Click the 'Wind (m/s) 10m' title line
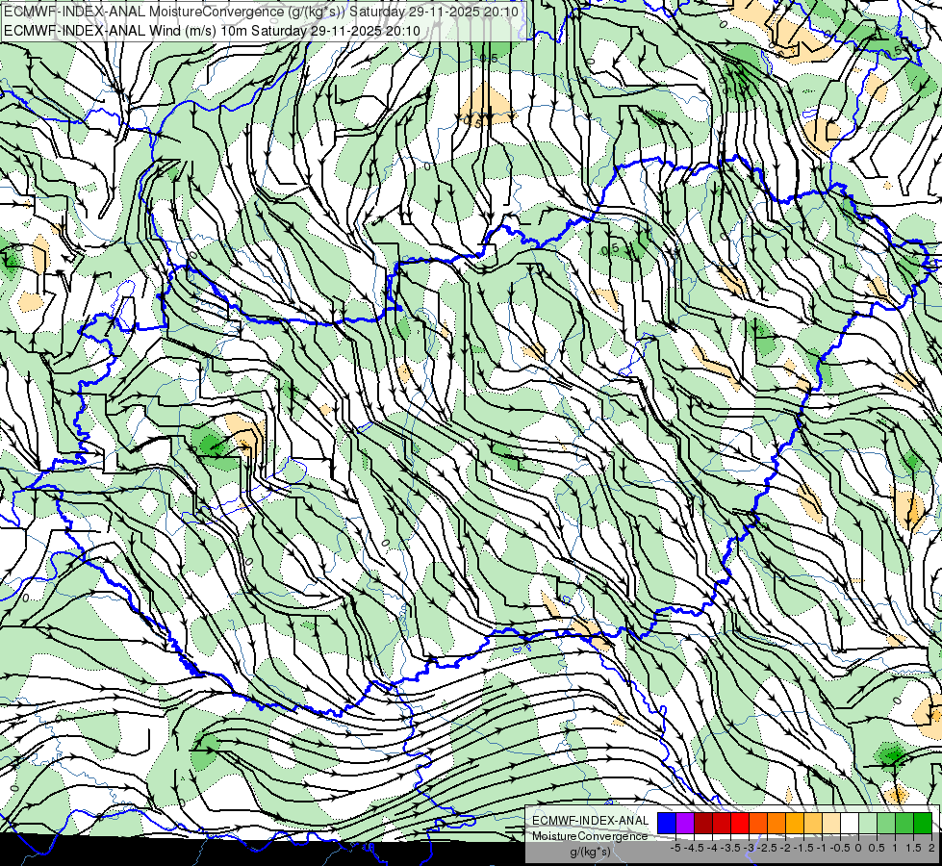 [x=212, y=31]
